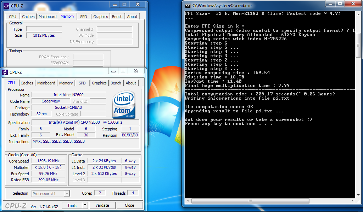The height and width of the screenshot is (212, 363).
Task: Open the About tab in front CPU-Z window
Action: [131, 83]
